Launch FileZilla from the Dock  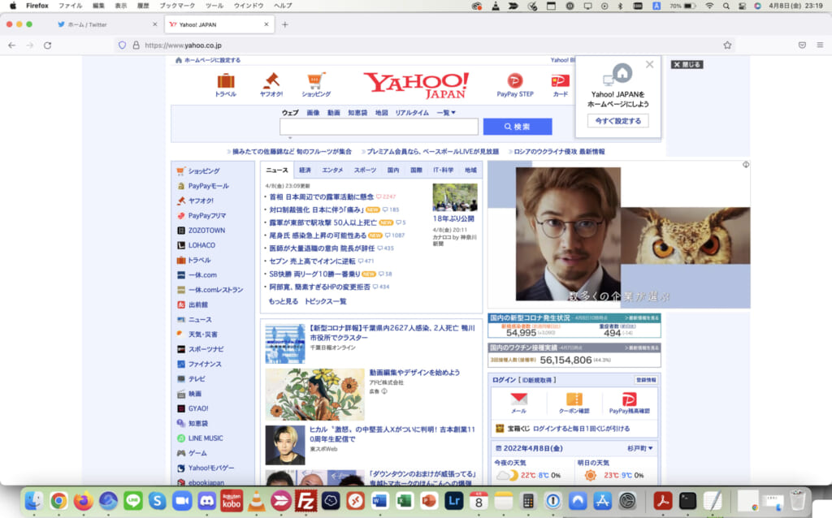[305, 501]
